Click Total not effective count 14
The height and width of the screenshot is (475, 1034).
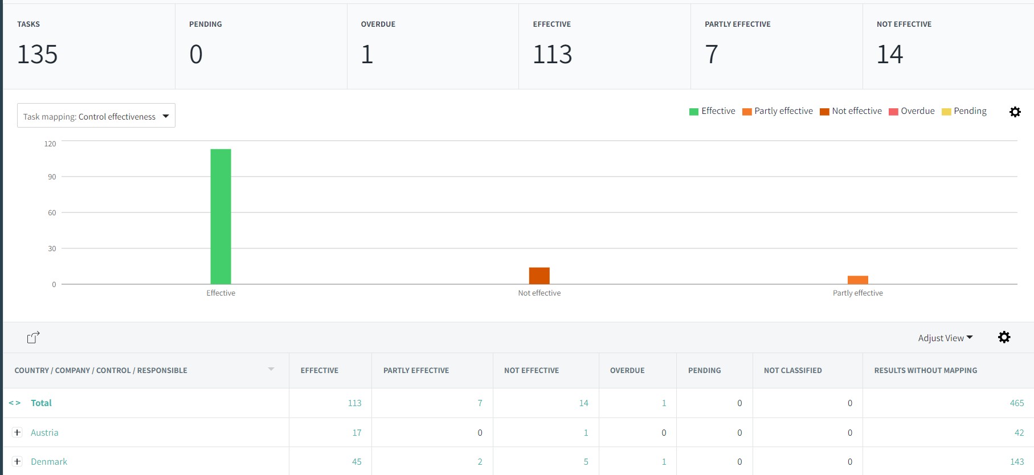[583, 403]
